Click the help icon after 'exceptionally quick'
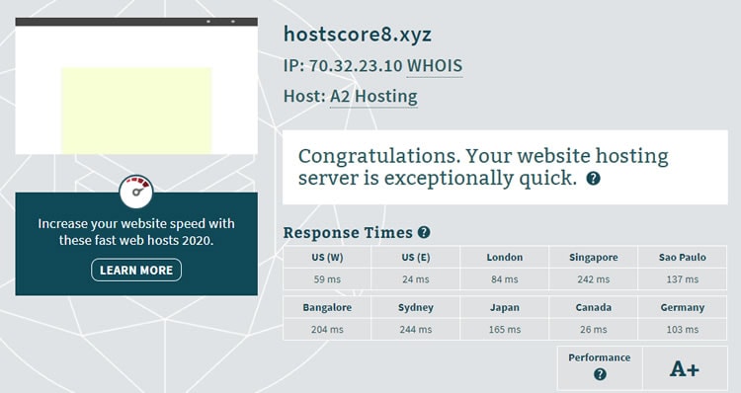The image size is (741, 393). [593, 179]
